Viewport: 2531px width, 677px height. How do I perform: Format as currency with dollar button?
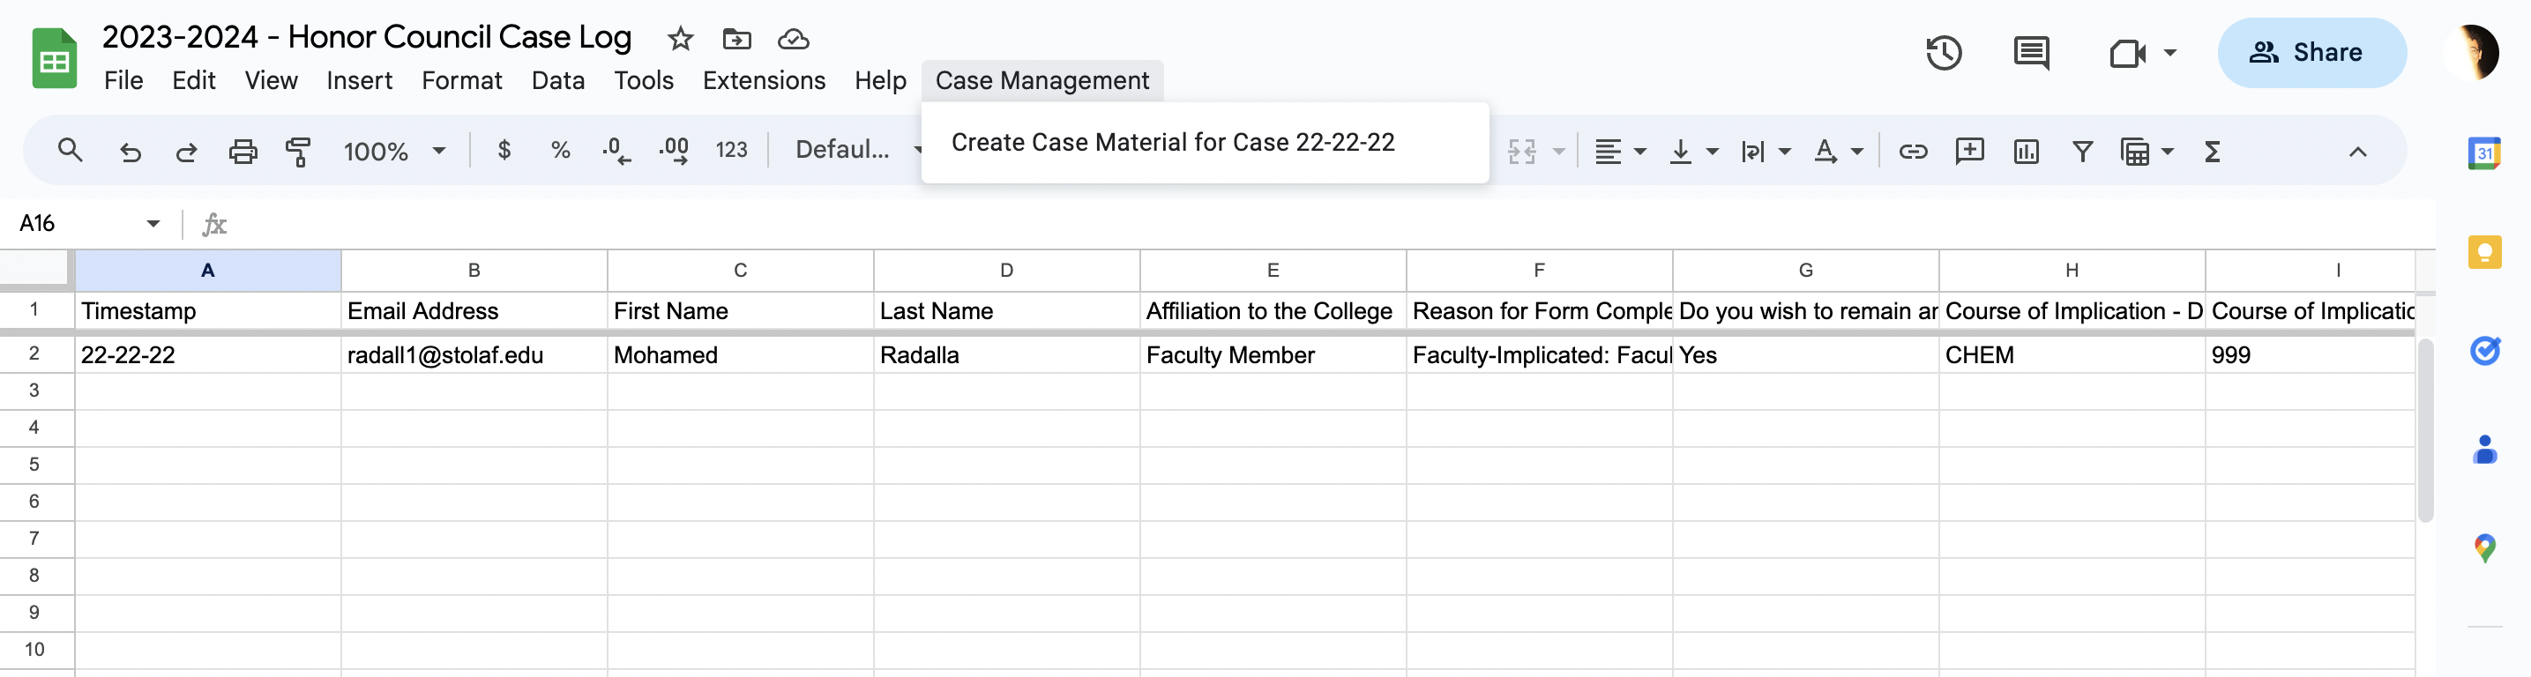(x=504, y=151)
